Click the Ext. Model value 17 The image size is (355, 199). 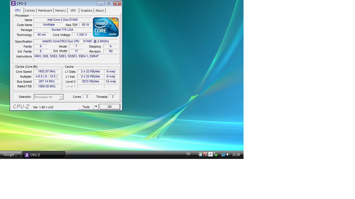(x=76, y=51)
